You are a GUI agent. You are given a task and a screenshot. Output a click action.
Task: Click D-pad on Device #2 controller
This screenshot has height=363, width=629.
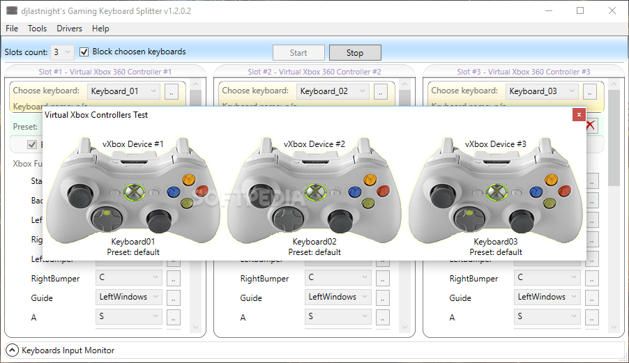click(287, 218)
